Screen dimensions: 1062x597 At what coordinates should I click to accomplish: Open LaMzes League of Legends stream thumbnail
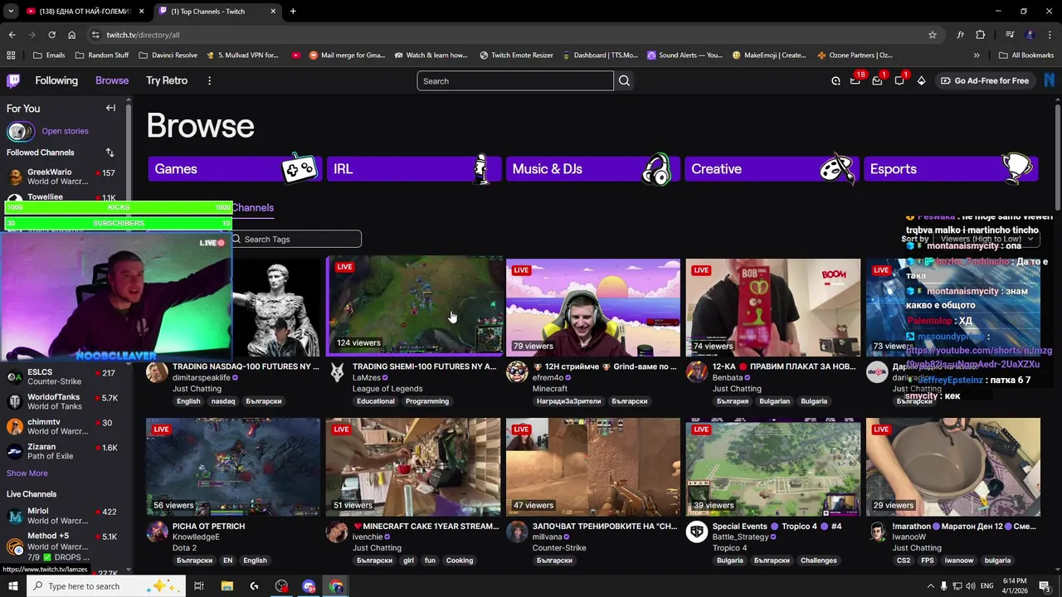coord(415,306)
